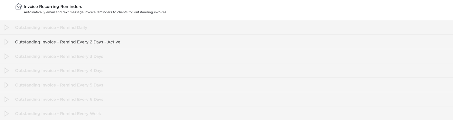Choose Outstanding Invoice - Remind Every 4 Days label
The image size is (453, 120).
pos(59,71)
